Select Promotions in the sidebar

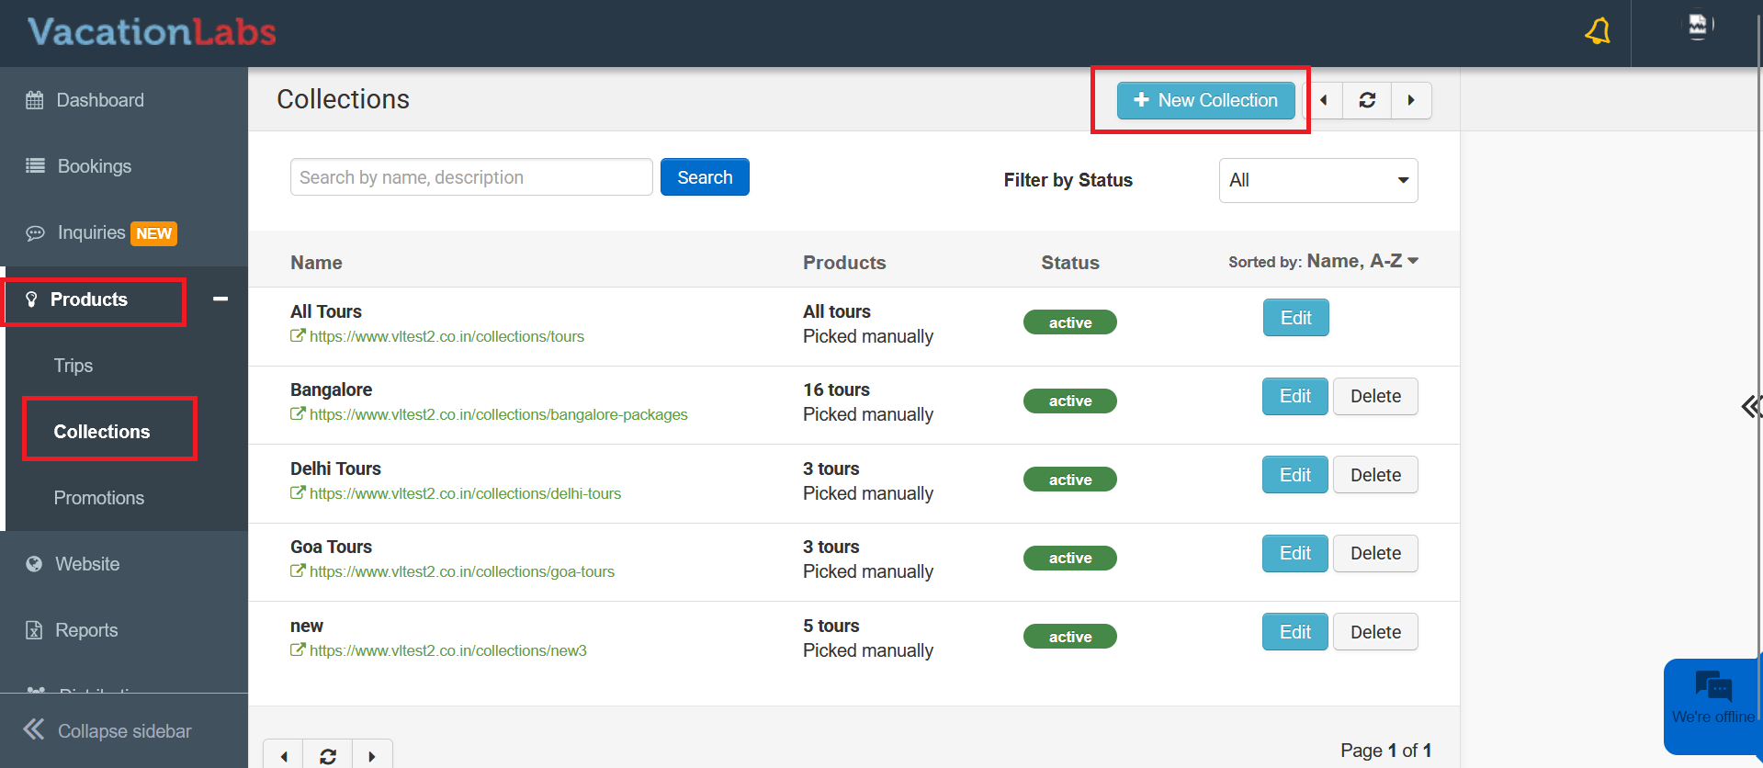tap(99, 498)
